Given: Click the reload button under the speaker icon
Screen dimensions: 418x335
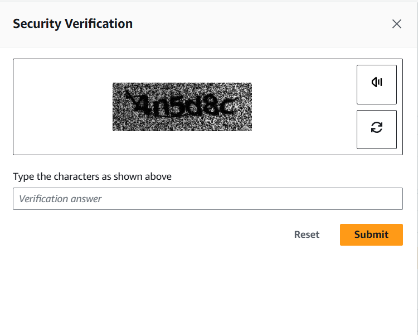Looking at the screenshot, I should click(x=377, y=129).
